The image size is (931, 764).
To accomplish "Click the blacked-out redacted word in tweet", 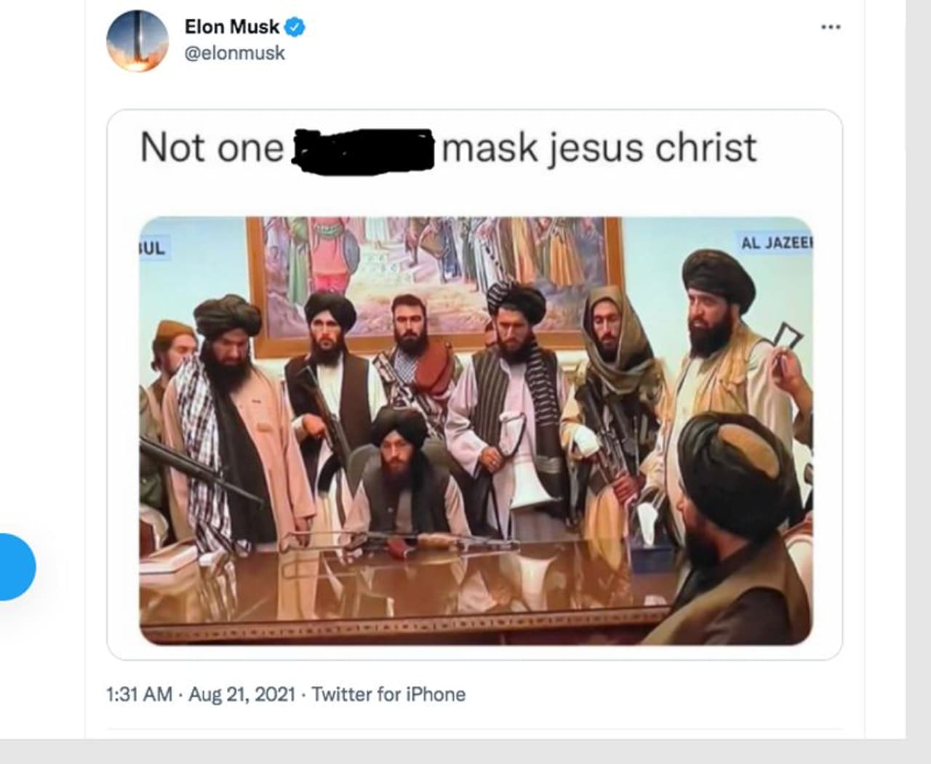I will (361, 149).
